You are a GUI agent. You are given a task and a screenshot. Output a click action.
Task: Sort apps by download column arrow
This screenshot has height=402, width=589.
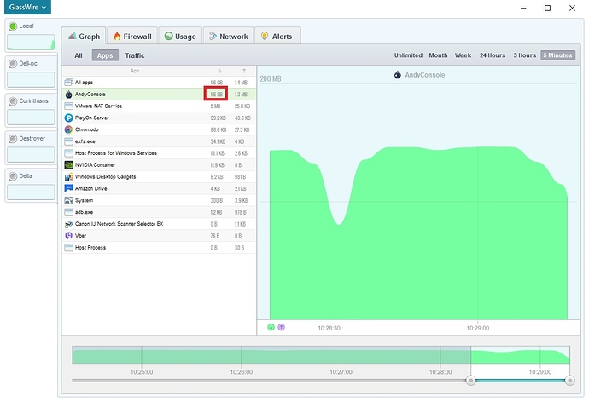pos(220,71)
